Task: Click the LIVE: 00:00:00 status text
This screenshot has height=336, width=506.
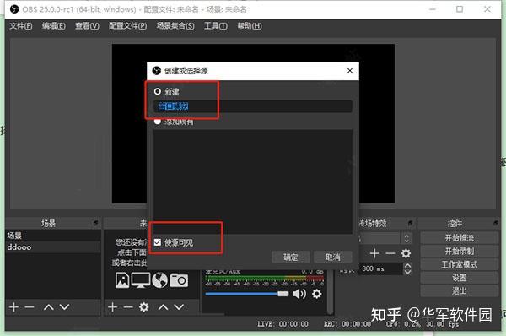Action: (x=283, y=323)
